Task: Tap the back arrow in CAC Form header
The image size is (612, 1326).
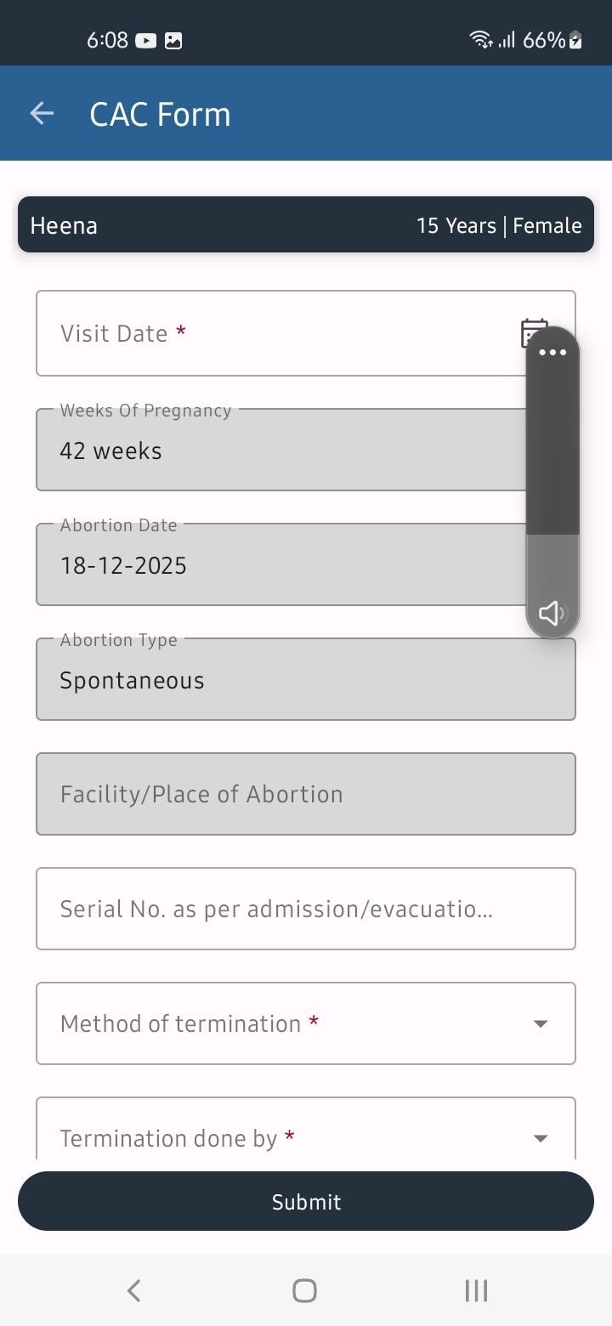Action: (x=42, y=113)
